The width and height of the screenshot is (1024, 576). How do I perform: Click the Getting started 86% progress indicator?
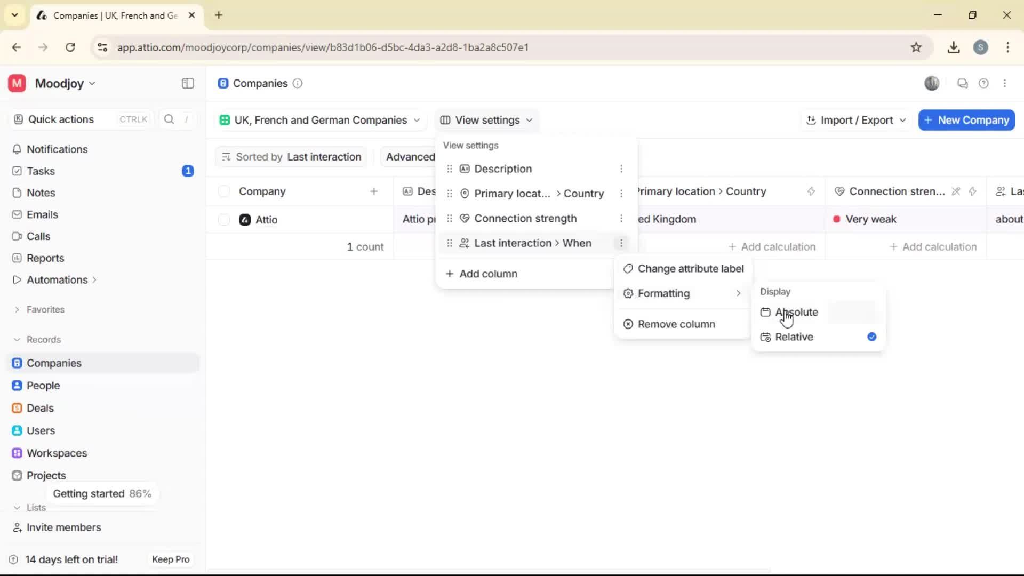coord(102,493)
